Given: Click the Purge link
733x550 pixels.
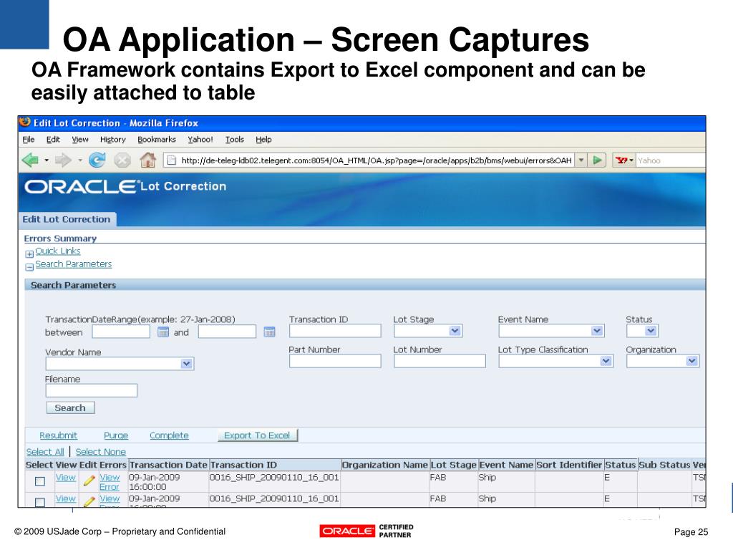Looking at the screenshot, I should pos(116,435).
